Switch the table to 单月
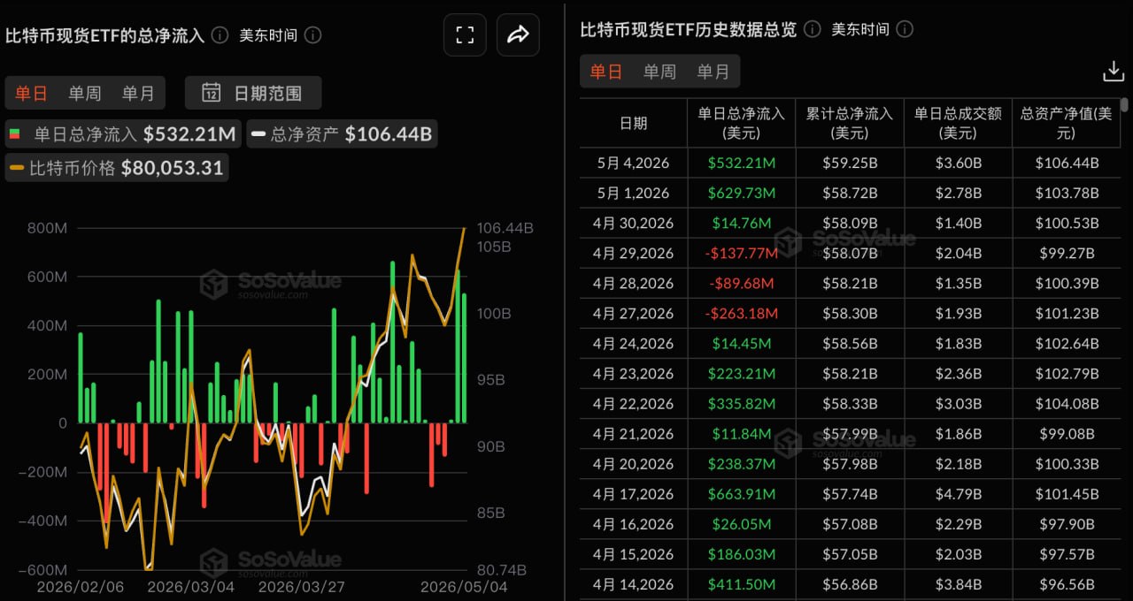Viewport: 1133px width, 601px height. 713,72
